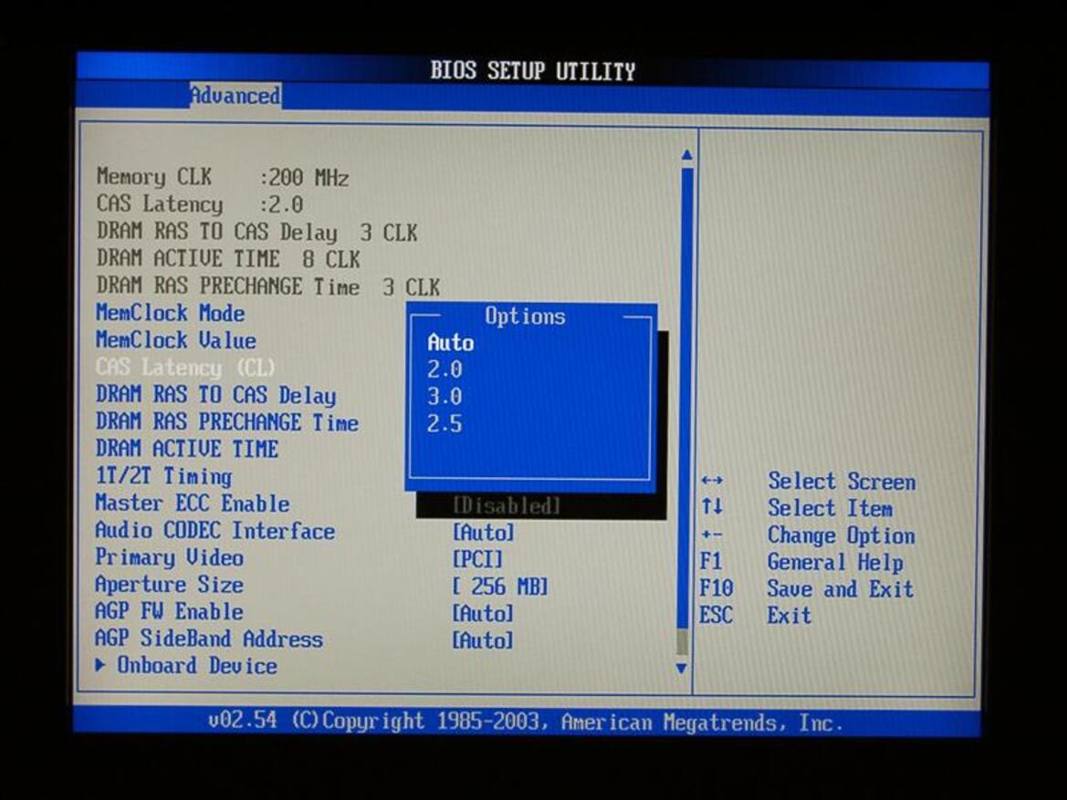Choose Auto in the Options popup
Image resolution: width=1067 pixels, height=800 pixels.
coord(451,342)
